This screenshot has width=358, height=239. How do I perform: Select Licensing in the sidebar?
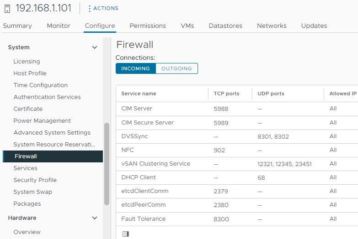click(x=27, y=62)
